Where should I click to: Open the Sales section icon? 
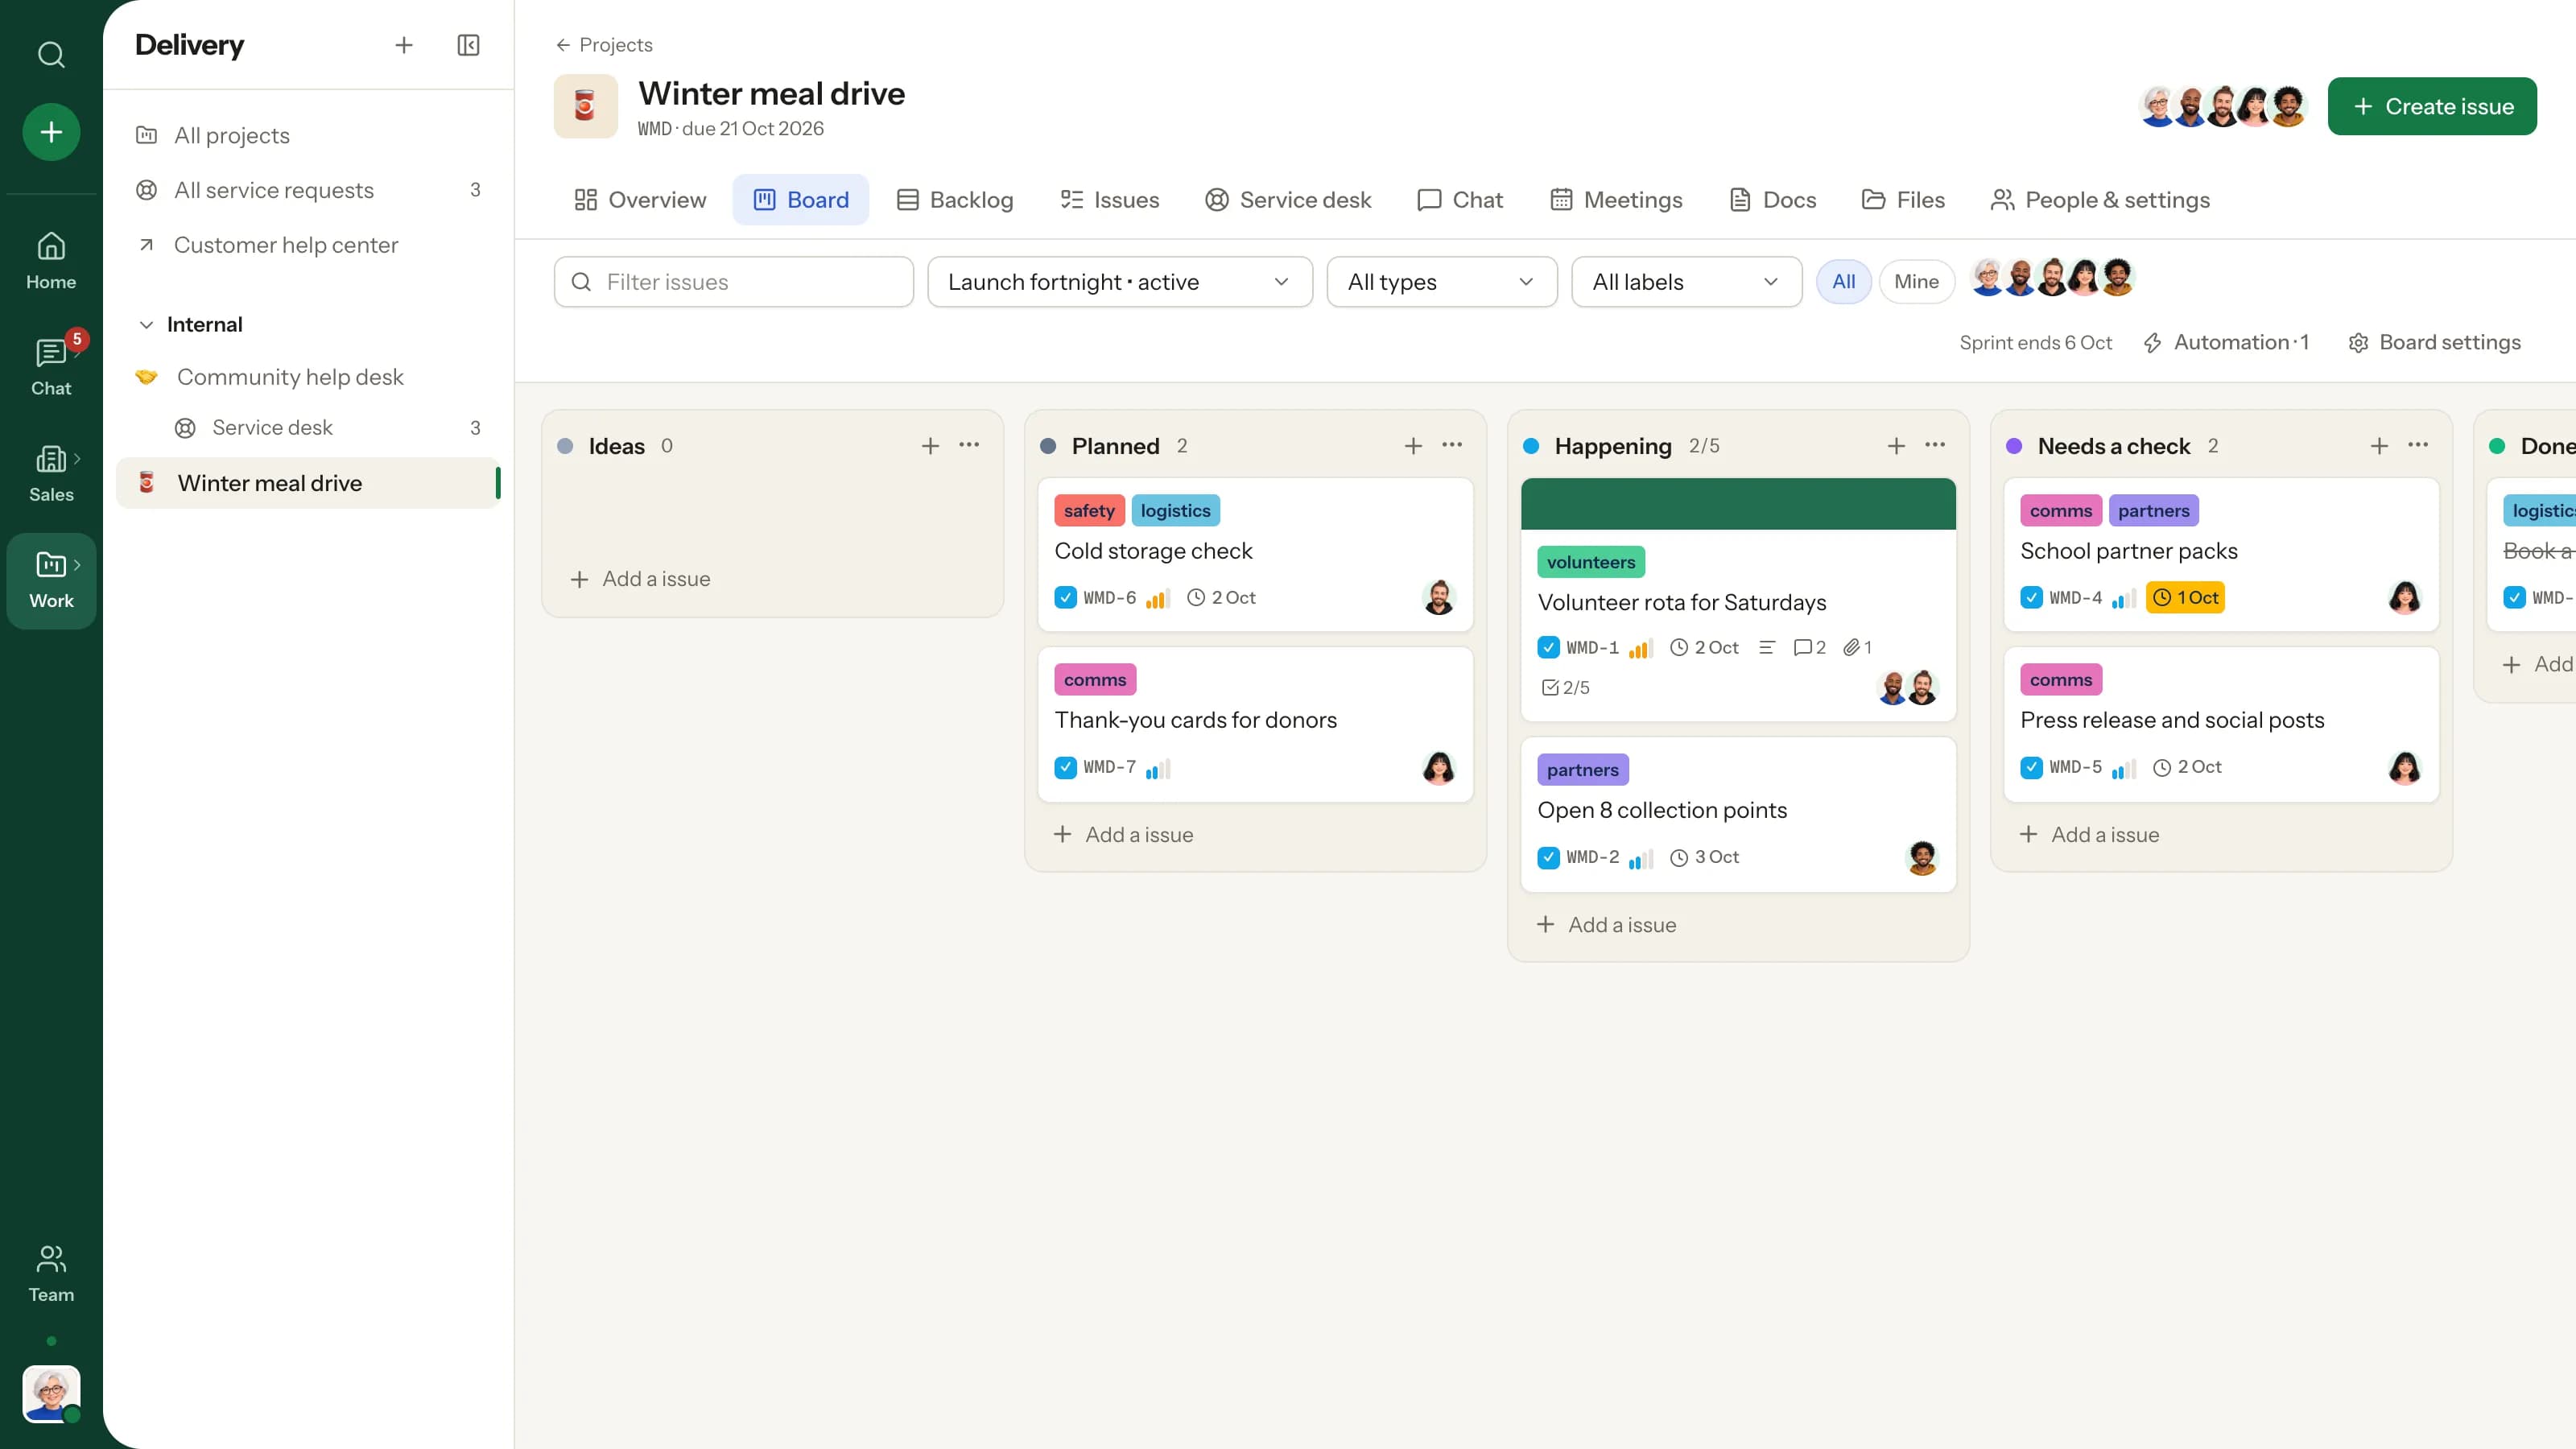(x=51, y=473)
